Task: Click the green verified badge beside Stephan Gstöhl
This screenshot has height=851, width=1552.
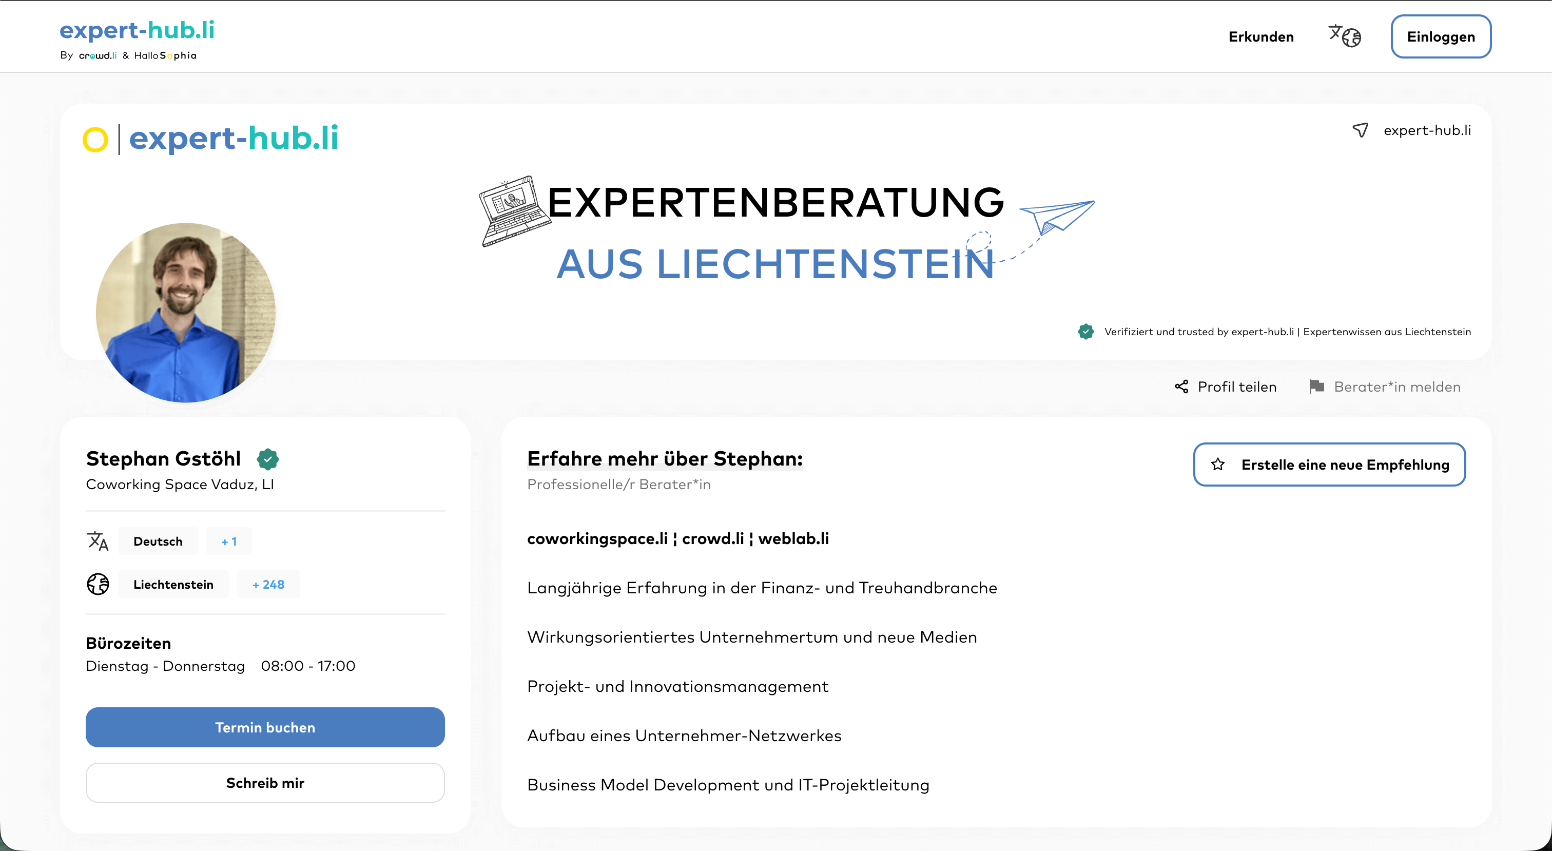Action: [267, 459]
